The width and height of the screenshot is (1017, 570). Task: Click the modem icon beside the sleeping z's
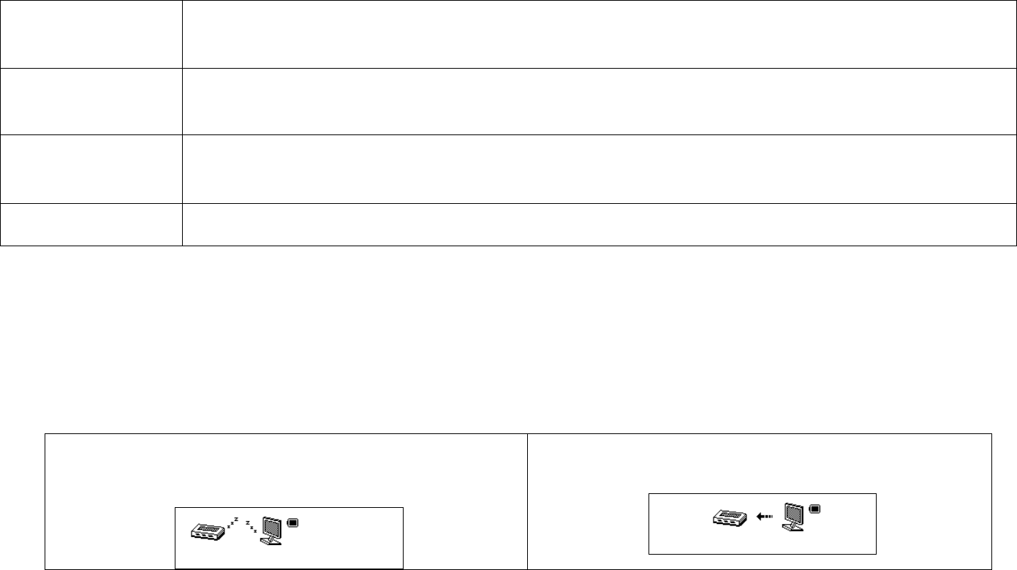[x=209, y=531]
